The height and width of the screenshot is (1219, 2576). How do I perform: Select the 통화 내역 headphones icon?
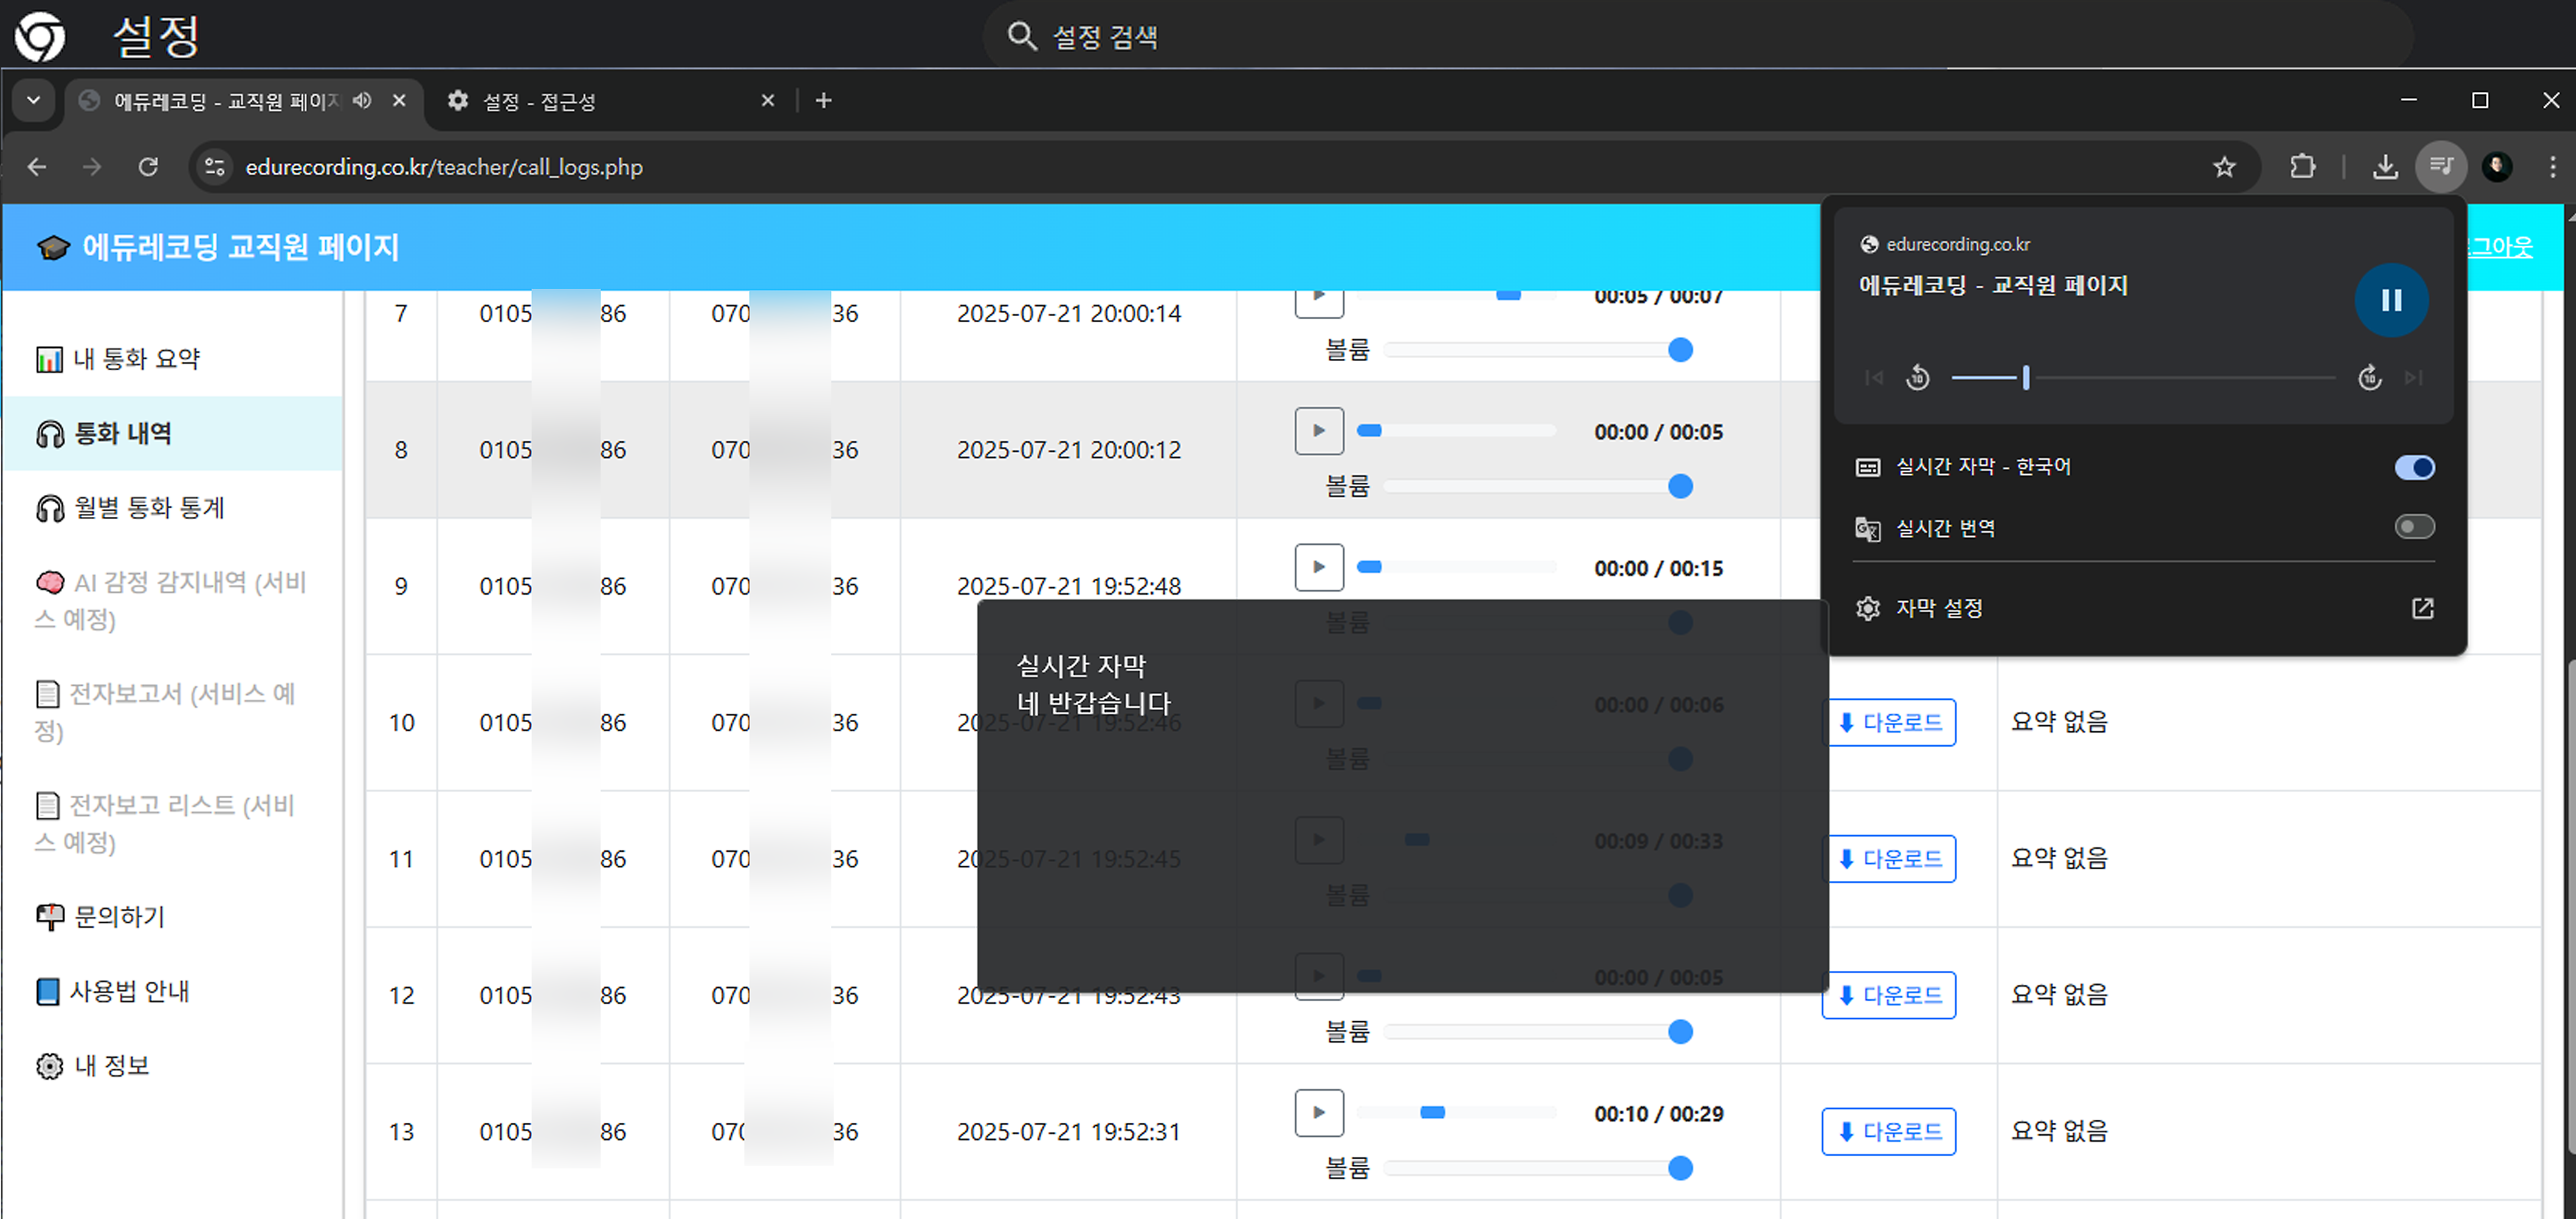49,433
